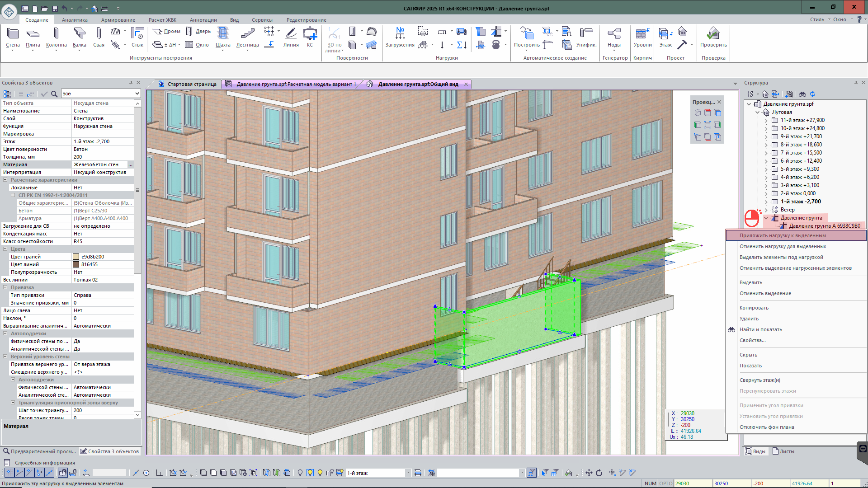Click 'Найти и показать' in the context menu
868x488 pixels.
760,329
